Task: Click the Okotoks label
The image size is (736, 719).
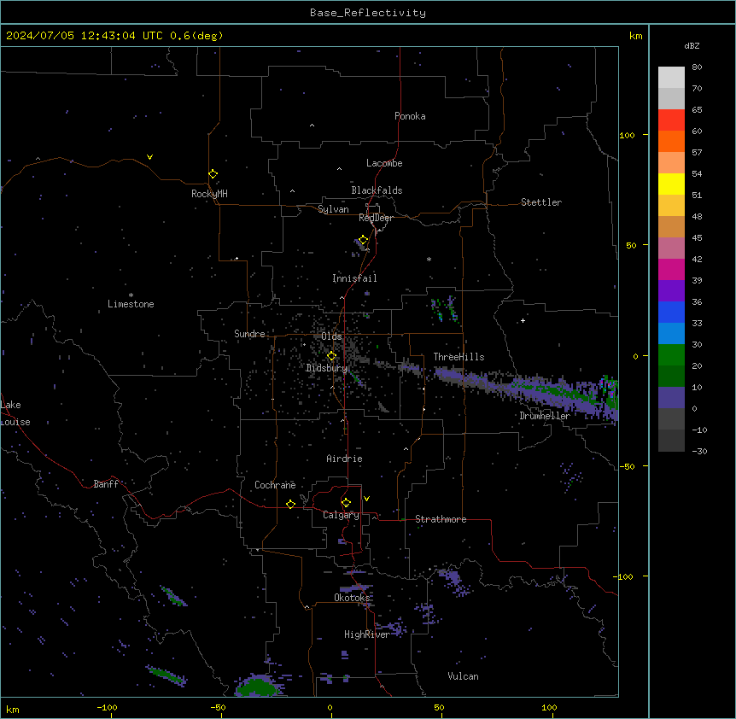Action: coord(352,598)
